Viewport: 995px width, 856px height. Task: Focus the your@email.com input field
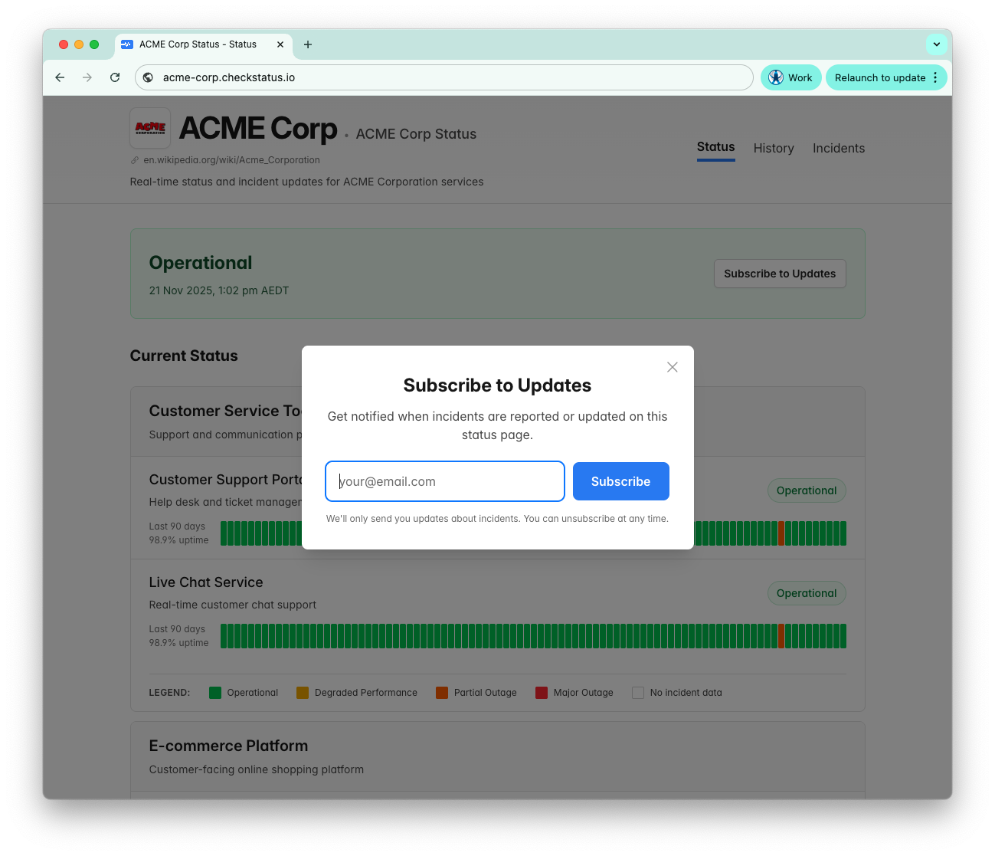coord(444,481)
